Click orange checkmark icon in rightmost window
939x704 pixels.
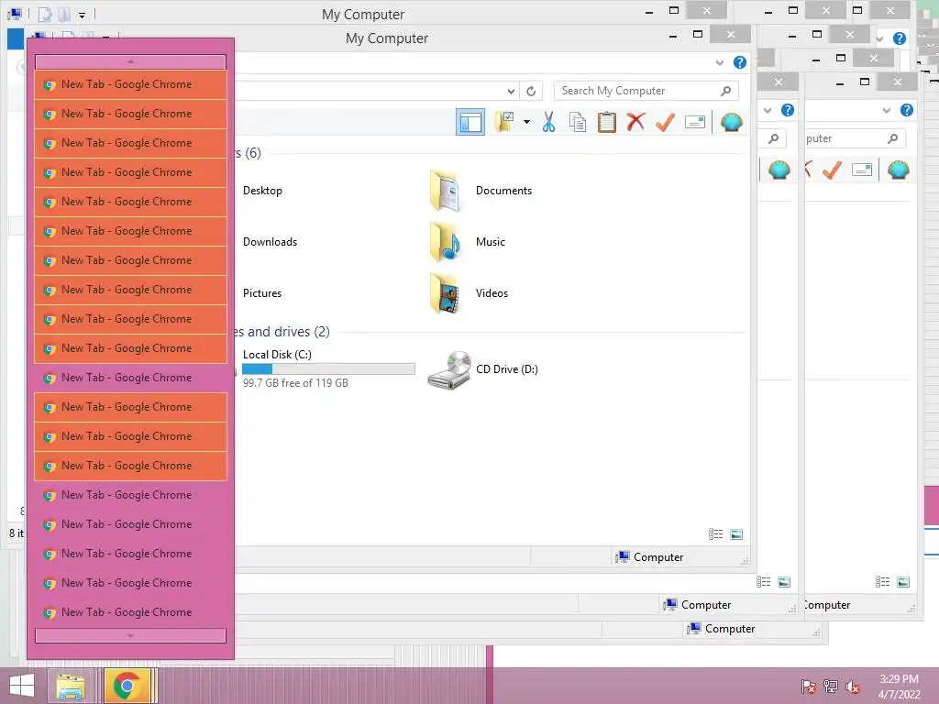tap(832, 170)
